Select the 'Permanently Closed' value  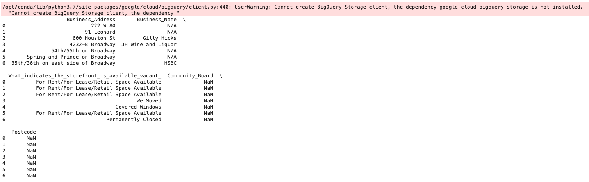click(x=134, y=119)
